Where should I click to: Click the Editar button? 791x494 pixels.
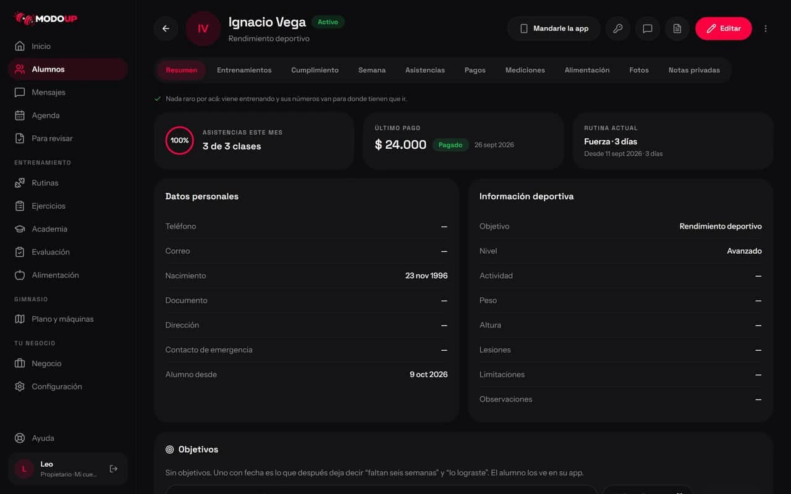click(x=723, y=28)
